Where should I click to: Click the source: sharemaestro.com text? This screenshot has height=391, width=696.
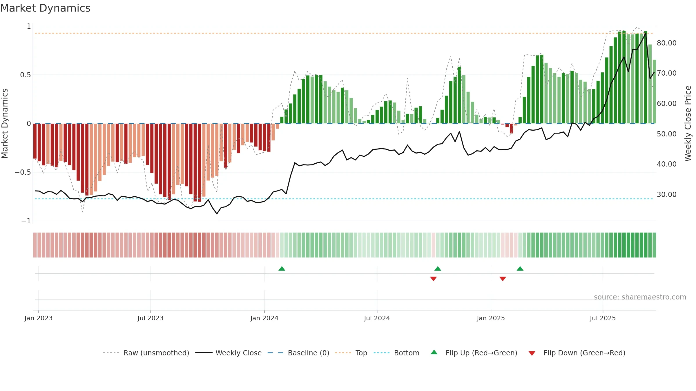640,297
